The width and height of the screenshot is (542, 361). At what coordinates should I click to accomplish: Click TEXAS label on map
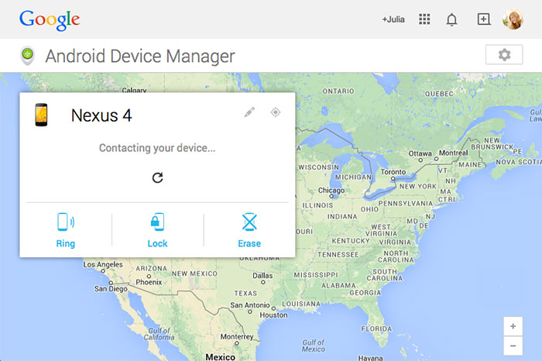click(245, 294)
